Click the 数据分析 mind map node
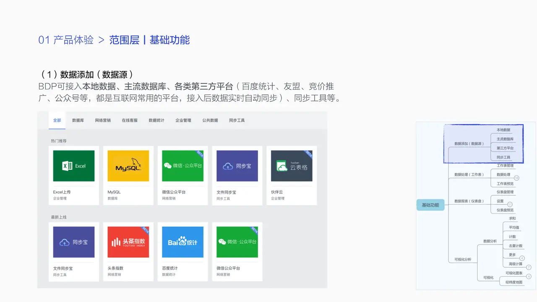Viewport: 537px width, 302px height. click(x=490, y=241)
